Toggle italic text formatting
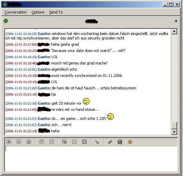Viewport: 183px width, 176px height. (19, 142)
